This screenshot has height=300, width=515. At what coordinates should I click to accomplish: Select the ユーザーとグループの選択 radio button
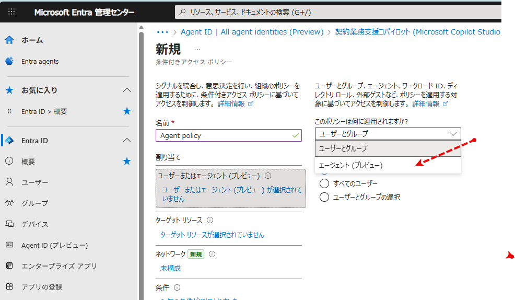coord(324,197)
